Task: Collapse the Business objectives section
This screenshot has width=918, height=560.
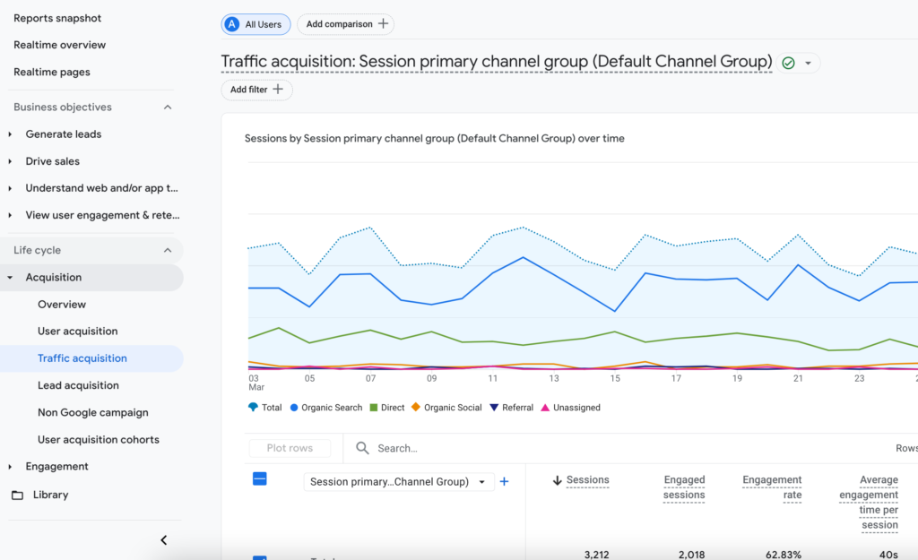Action: click(167, 108)
